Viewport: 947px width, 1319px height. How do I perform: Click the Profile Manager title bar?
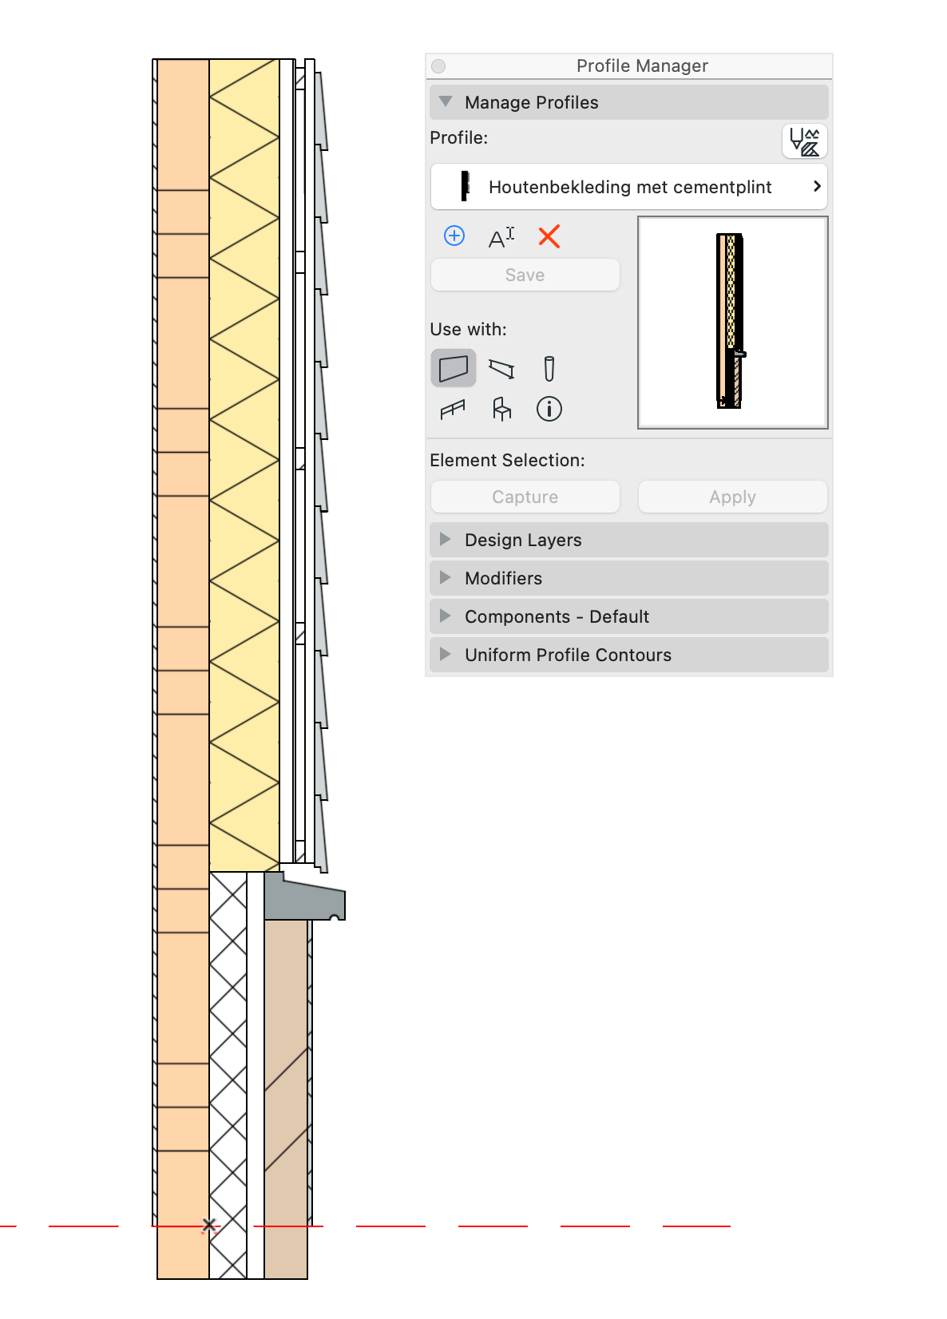click(x=629, y=66)
